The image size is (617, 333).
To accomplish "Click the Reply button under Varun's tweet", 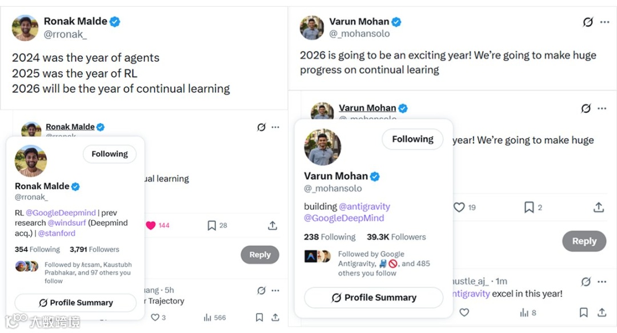I will click(x=584, y=241).
